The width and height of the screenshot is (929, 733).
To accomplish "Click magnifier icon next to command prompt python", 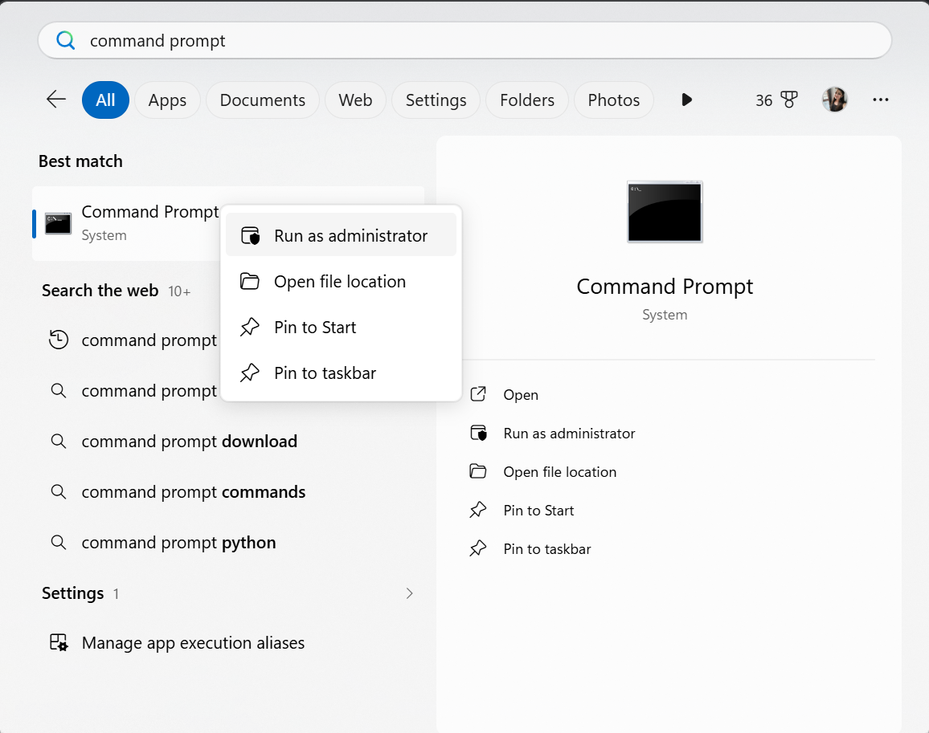I will pos(58,542).
